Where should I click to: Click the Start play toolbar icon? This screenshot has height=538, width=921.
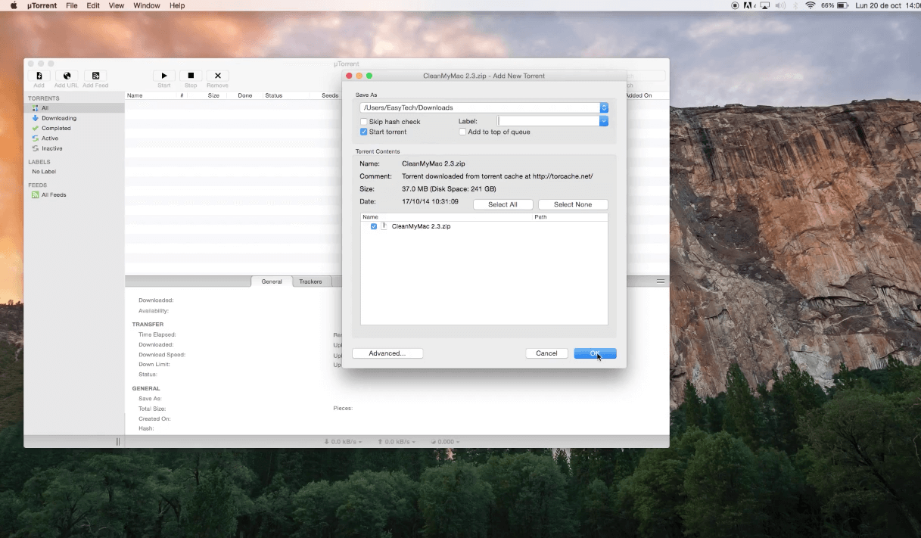click(164, 76)
